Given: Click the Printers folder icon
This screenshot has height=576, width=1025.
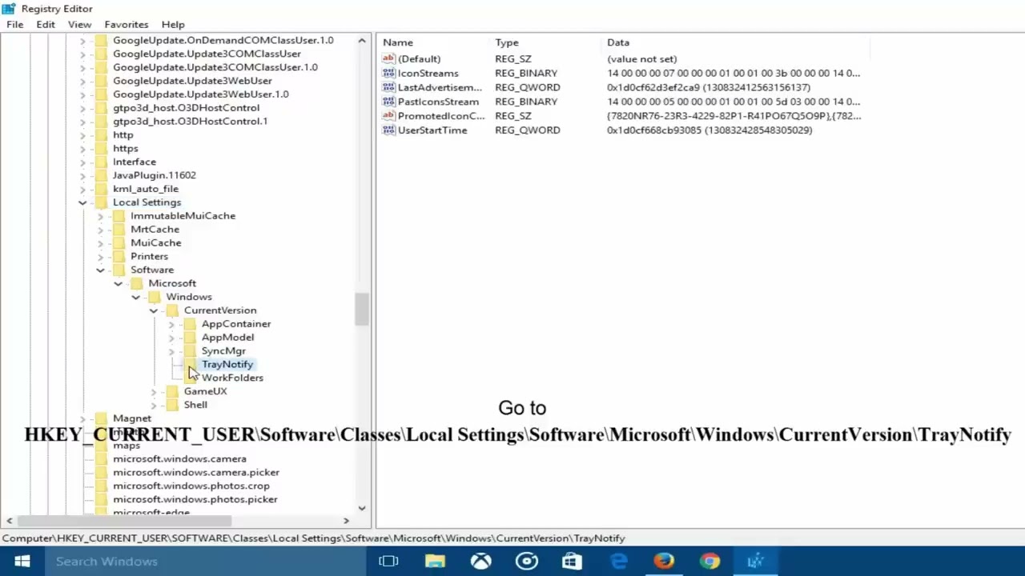Looking at the screenshot, I should [119, 257].
